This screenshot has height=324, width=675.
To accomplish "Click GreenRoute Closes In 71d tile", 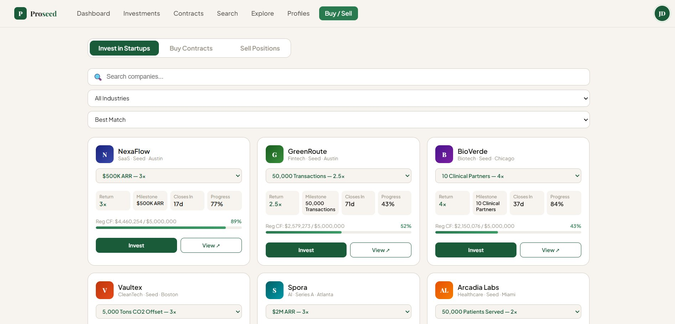I will [358, 203].
